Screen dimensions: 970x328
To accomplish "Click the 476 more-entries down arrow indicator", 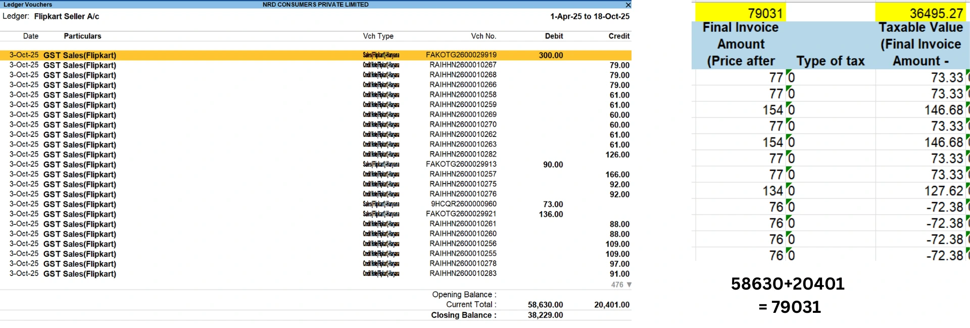I will [x=621, y=285].
